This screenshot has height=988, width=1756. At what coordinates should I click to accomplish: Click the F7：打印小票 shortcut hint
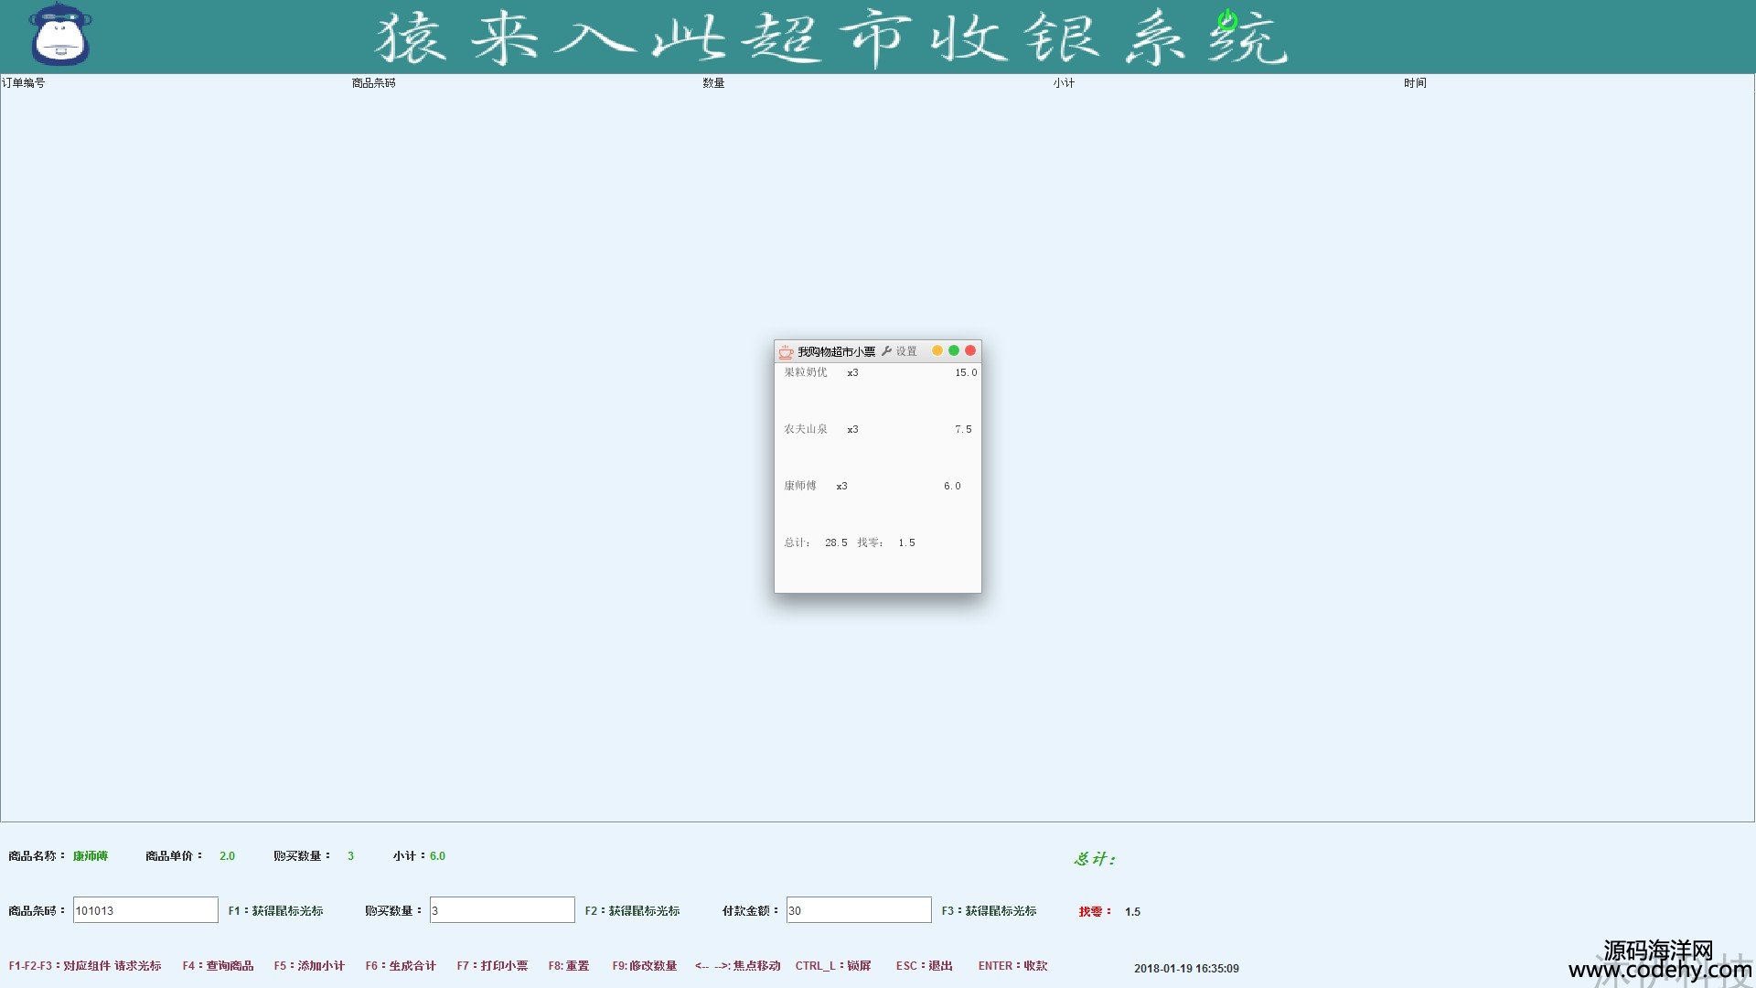(492, 966)
